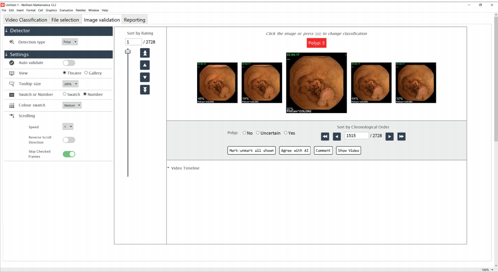This screenshot has height=272, width=498.
Task: Select the 52% thumbnail image
Action: (416, 83)
